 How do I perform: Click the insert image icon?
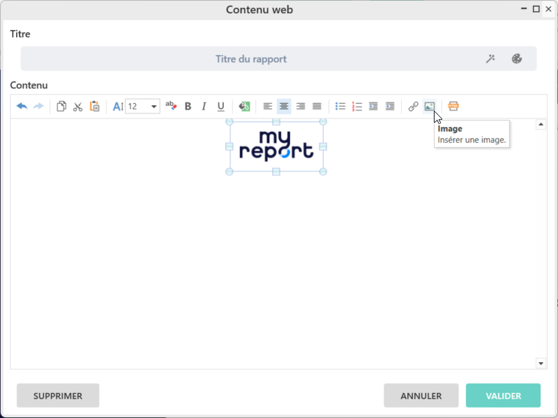point(430,107)
